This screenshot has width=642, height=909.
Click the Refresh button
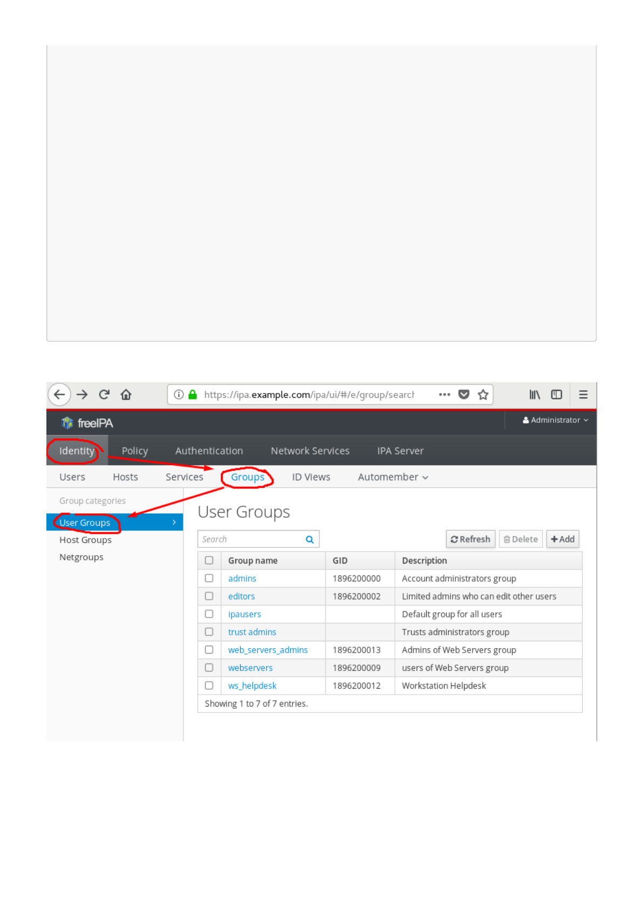pyautogui.click(x=470, y=539)
